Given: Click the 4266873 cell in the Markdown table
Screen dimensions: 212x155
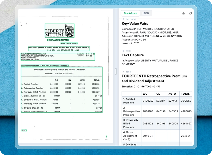Looking at the screenshot, I should (x=186, y=111).
